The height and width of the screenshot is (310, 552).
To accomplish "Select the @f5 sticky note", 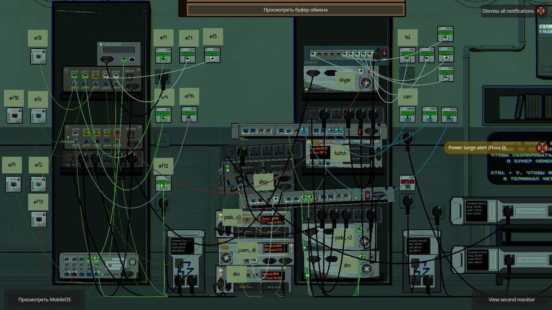I will point(213,36).
